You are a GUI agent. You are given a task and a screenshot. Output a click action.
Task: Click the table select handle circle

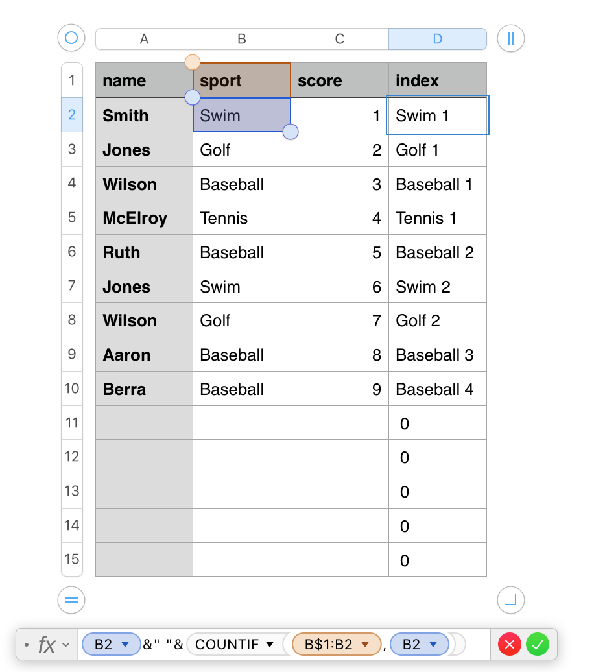(71, 38)
